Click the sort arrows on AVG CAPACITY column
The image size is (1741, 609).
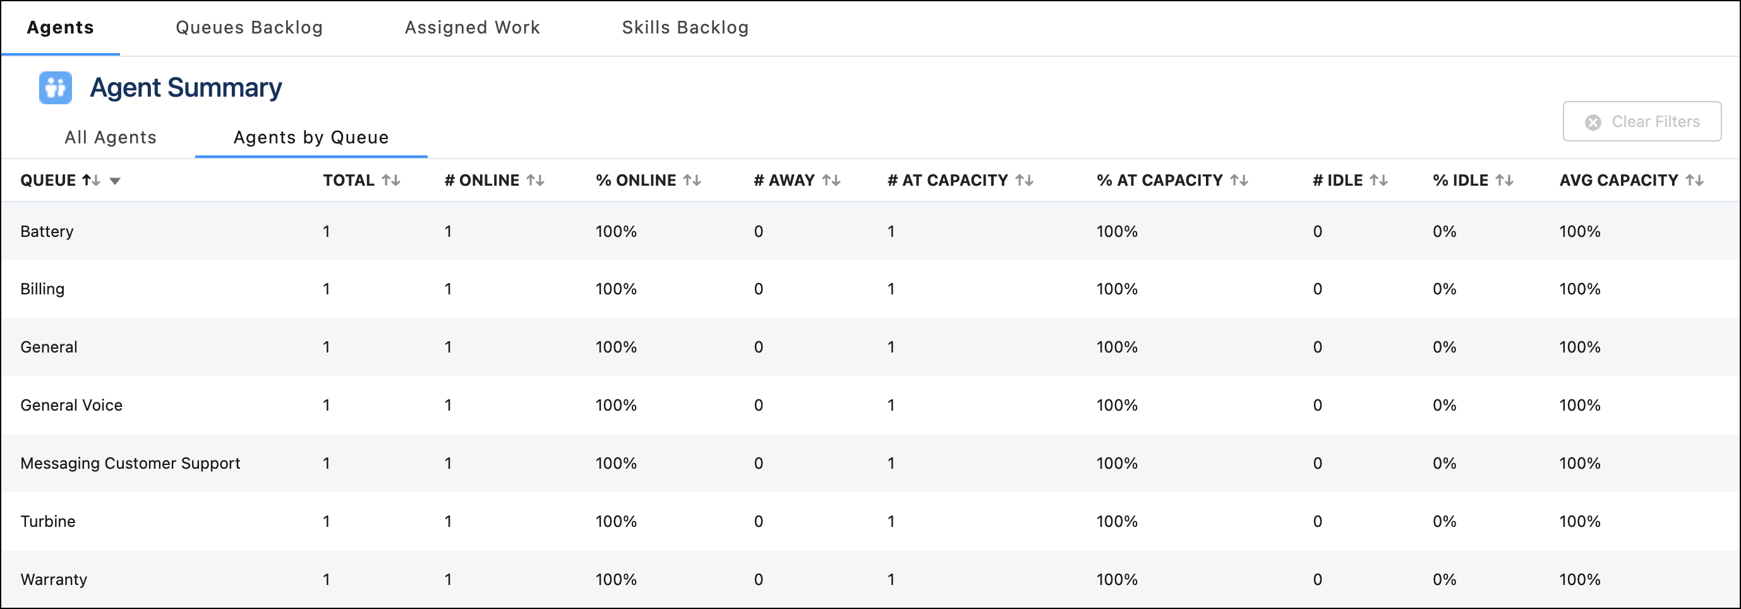click(x=1697, y=180)
